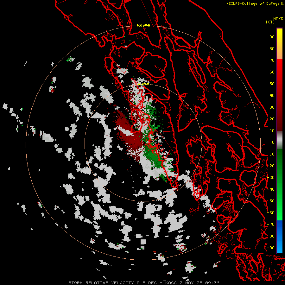
Task: Click the -60 scale value
Action: tap(271, 213)
